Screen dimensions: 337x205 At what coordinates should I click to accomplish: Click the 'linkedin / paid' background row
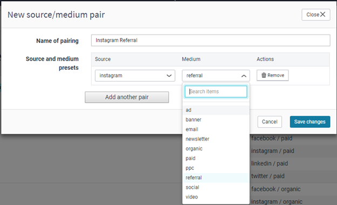click(269, 164)
